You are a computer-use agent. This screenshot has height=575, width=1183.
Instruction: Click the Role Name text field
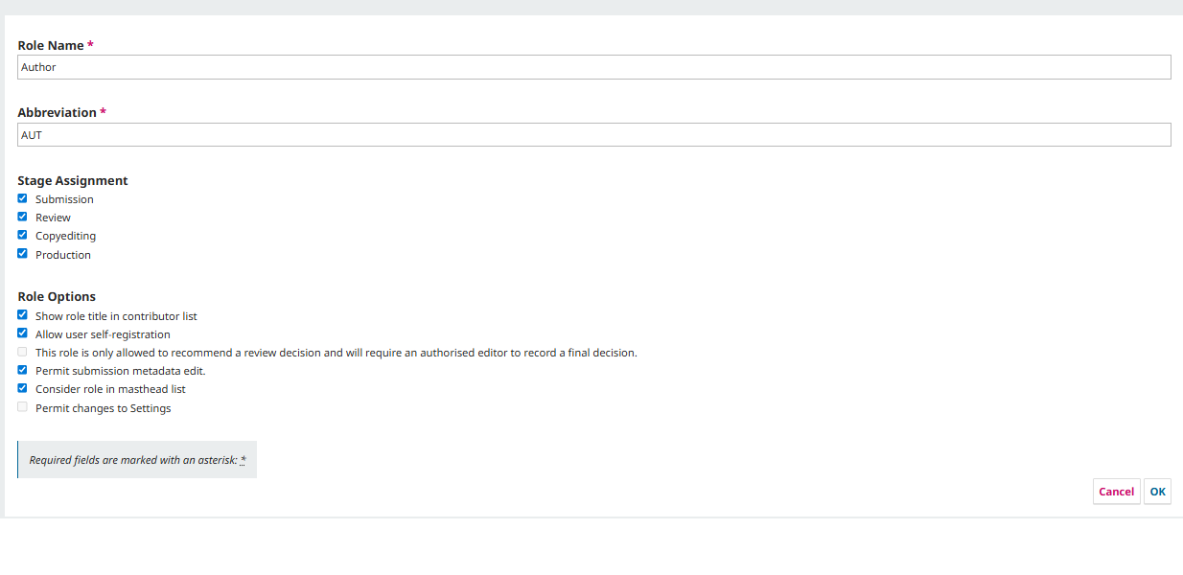click(593, 67)
